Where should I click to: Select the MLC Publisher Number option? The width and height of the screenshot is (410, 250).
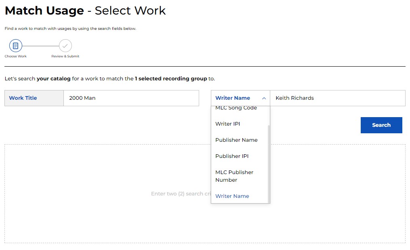[x=234, y=176]
